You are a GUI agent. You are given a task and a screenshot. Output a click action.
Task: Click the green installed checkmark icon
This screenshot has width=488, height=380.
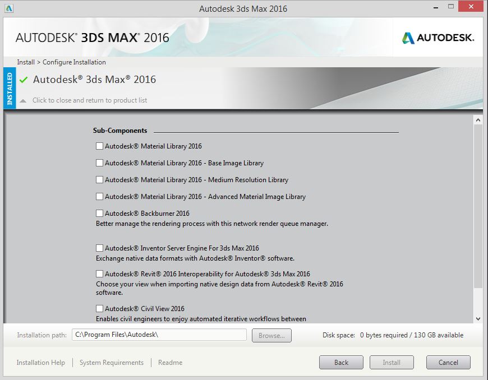click(x=24, y=80)
